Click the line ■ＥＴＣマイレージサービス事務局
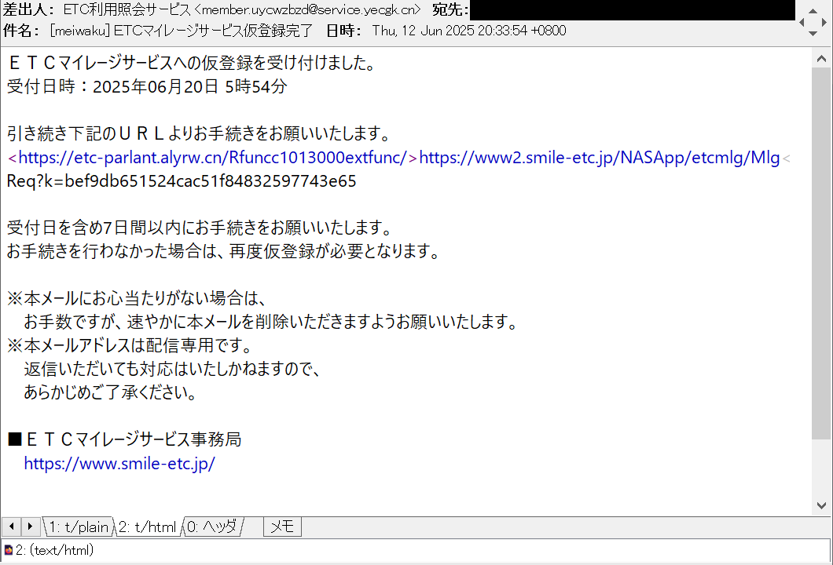This screenshot has width=833, height=565. [x=124, y=439]
